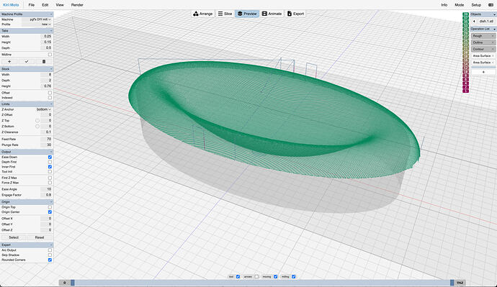This screenshot has width=497, height=287.
Task: Disable the Ease Down checkbox
Action: point(50,157)
